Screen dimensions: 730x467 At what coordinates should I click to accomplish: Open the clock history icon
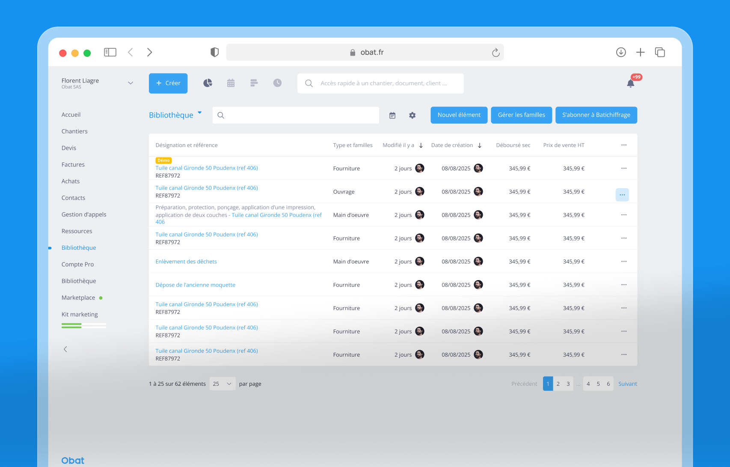tap(277, 83)
